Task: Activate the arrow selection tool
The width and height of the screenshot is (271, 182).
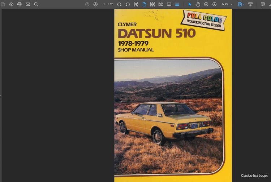Action: click(190, 4)
